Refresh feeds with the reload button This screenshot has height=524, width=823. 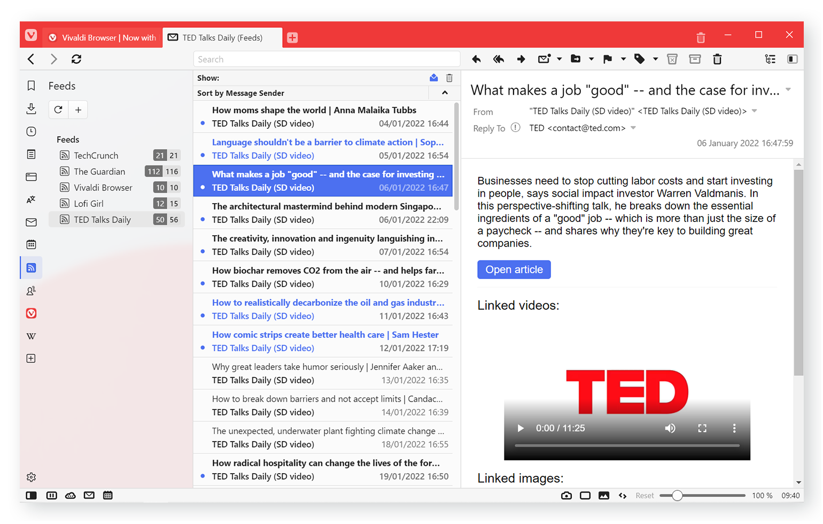point(58,110)
